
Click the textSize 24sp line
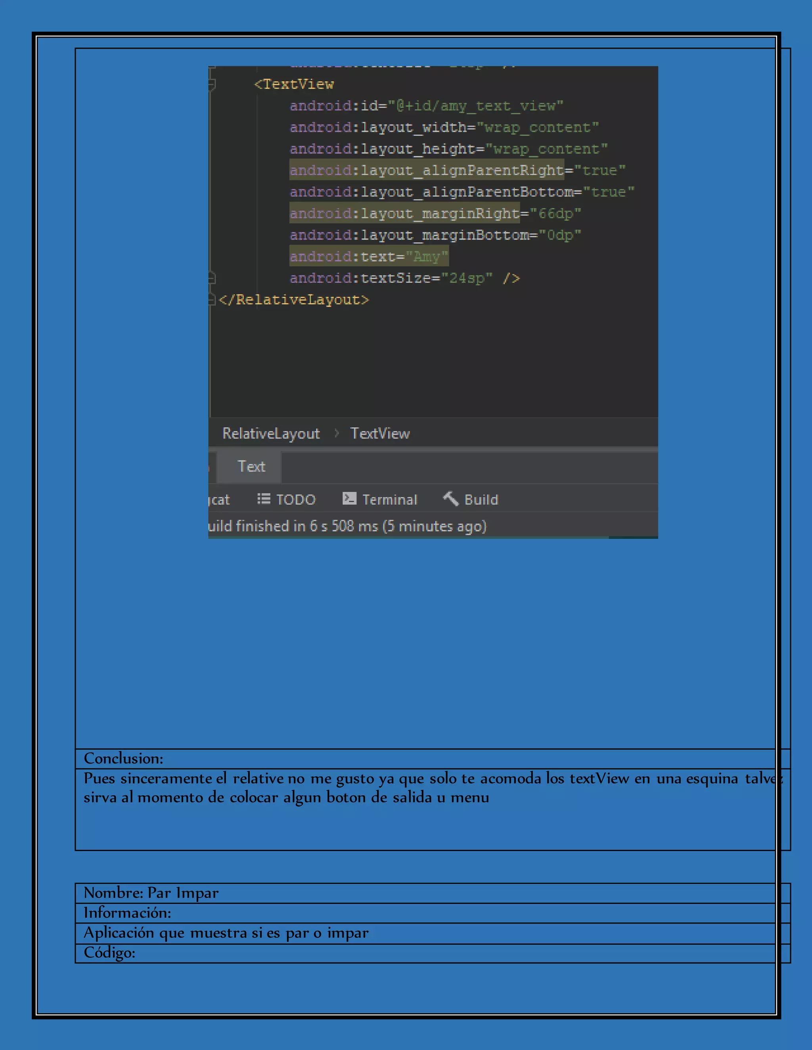404,278
